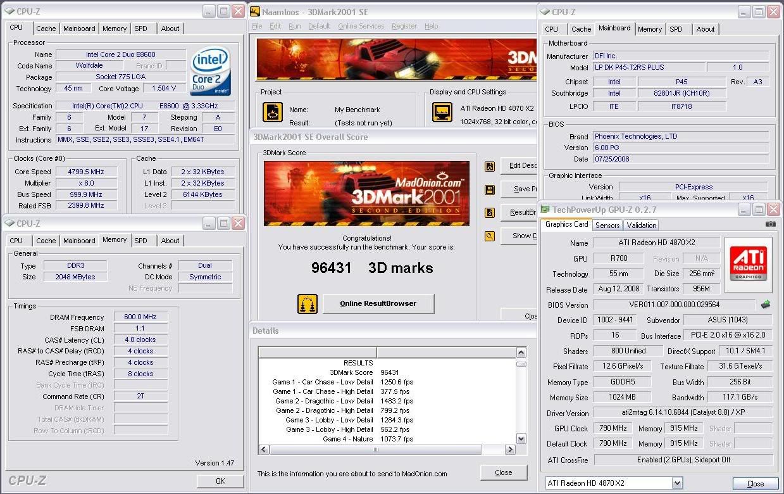This screenshot has height=494, width=784.
Task: Switch to Sensors tab in GPU-Z
Action: click(607, 225)
